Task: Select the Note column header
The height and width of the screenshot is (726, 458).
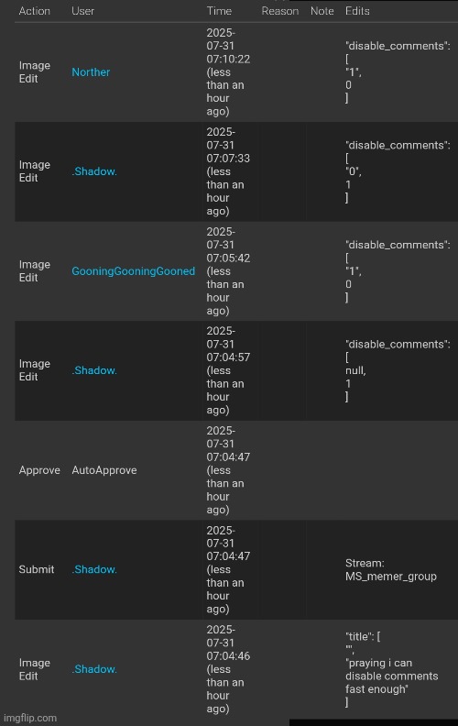Action: point(322,11)
